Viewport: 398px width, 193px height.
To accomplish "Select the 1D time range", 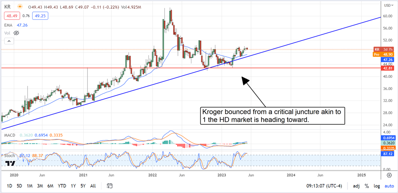I will [10, 186].
